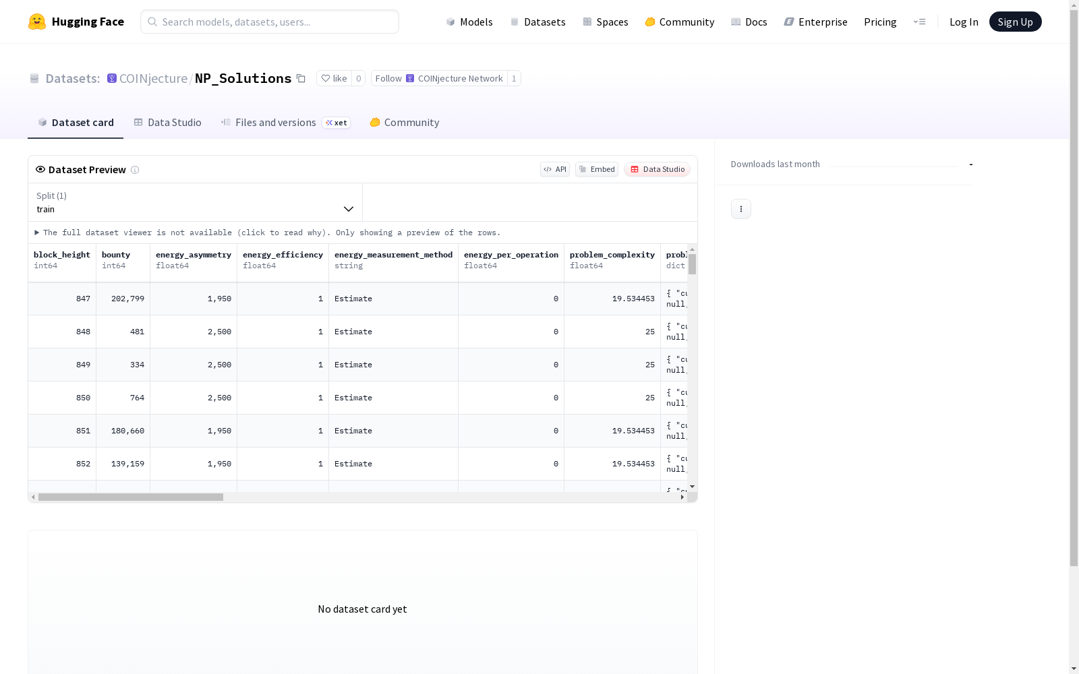Click the No dataset card yet text

[363, 609]
